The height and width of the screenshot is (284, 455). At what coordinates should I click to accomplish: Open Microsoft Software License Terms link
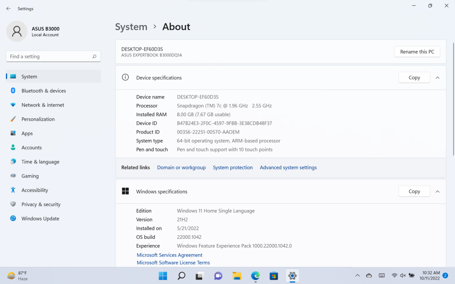point(173,263)
